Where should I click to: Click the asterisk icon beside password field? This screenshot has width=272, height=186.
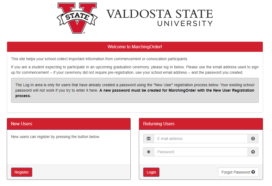[148, 152]
